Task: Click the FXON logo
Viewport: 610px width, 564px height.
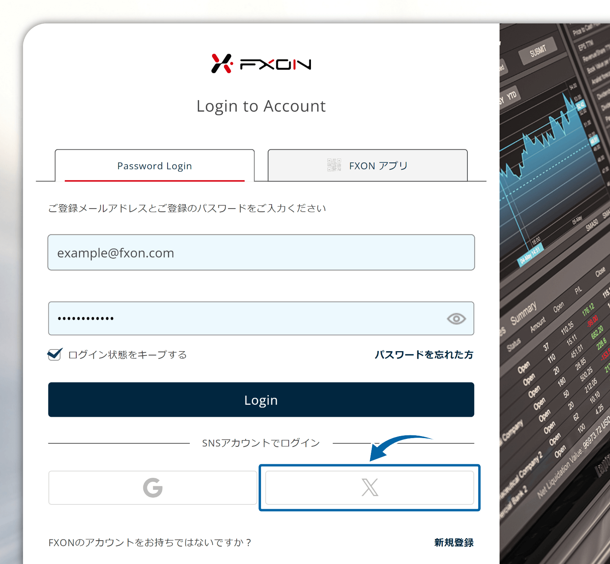Action: 261,64
